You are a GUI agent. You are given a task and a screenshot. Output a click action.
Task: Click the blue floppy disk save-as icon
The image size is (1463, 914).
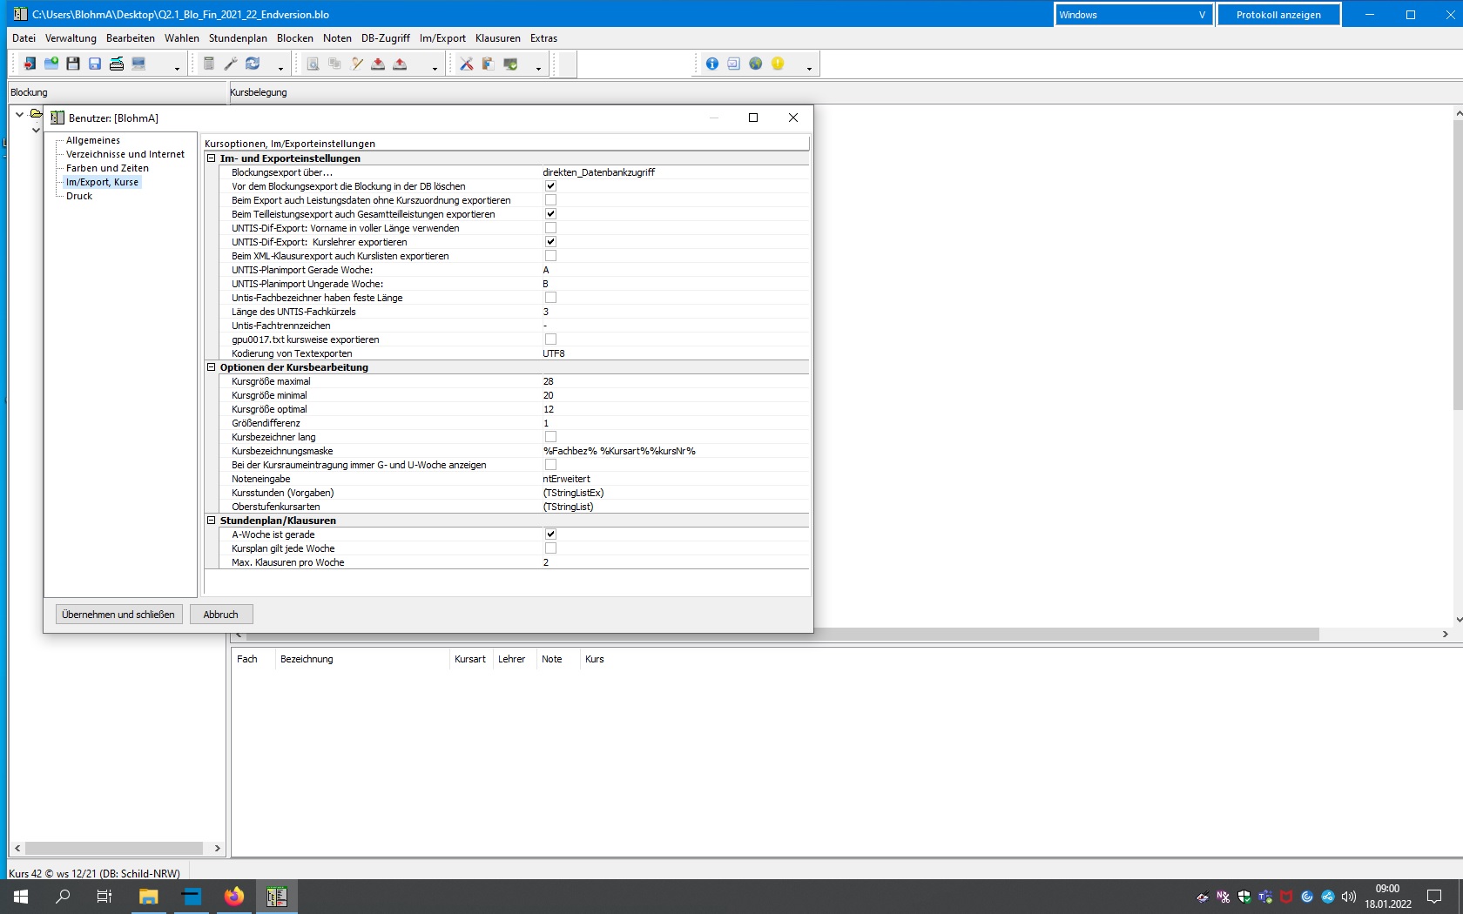[95, 64]
